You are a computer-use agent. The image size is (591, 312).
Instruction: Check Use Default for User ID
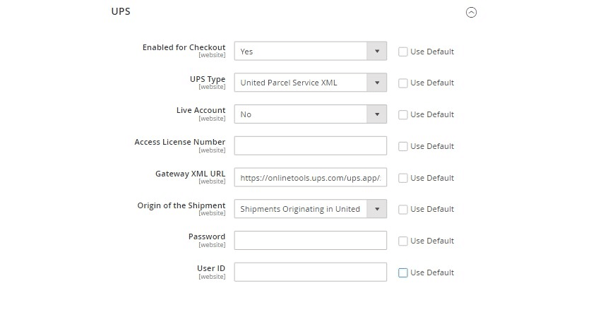[403, 272]
